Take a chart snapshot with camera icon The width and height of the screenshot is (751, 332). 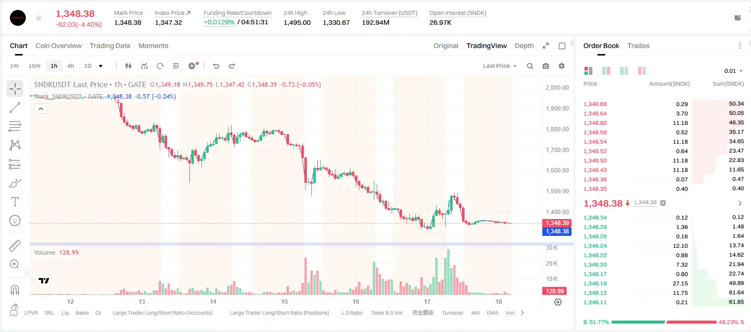point(546,66)
